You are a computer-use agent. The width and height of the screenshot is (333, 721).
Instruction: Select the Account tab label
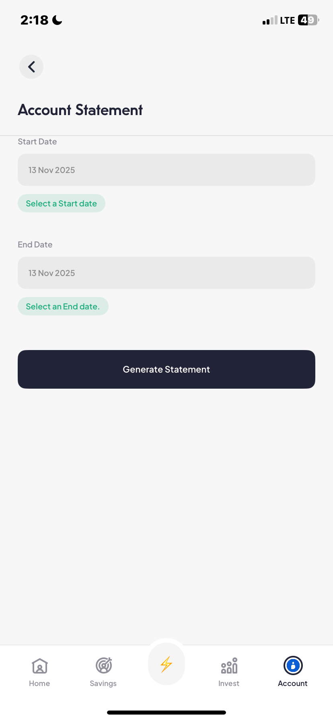click(293, 684)
